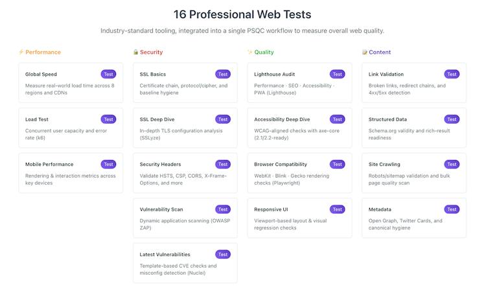The height and width of the screenshot is (291, 486).
Task: Click Test on SSL Basics card
Action: point(223,74)
